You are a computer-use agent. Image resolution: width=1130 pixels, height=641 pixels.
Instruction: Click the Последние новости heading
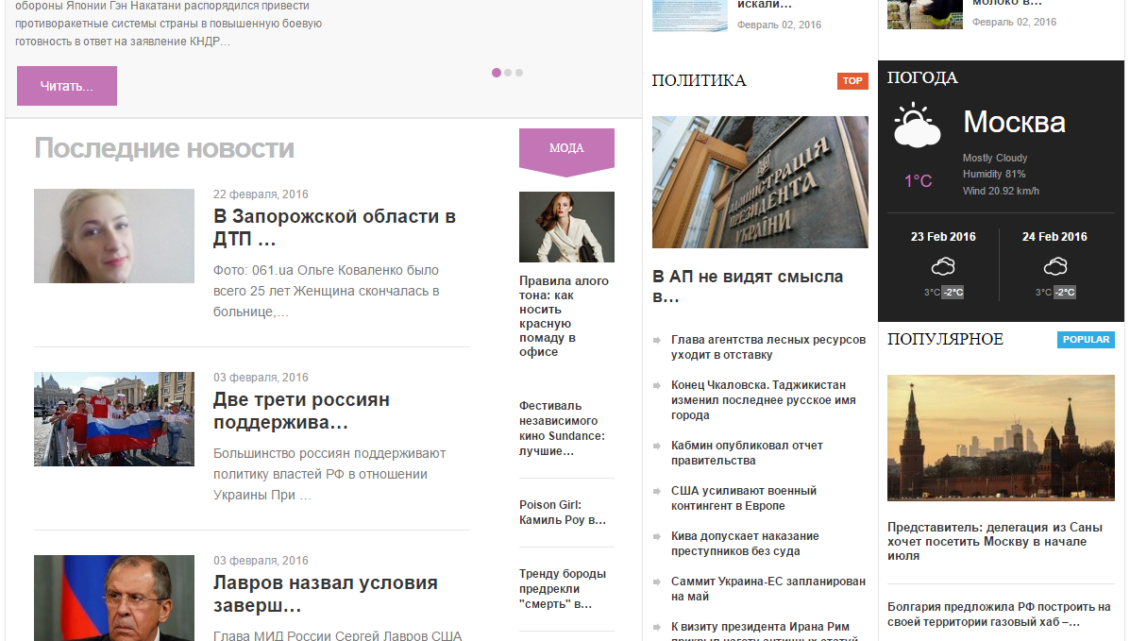click(164, 148)
